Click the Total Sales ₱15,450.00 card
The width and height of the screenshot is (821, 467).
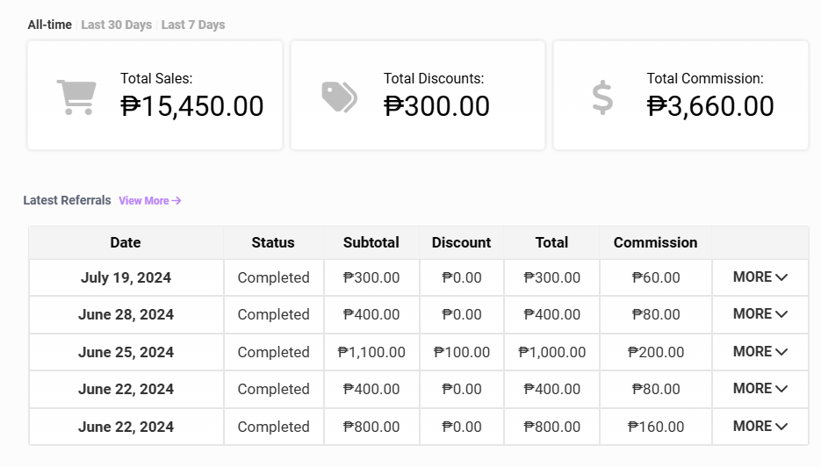[155, 95]
